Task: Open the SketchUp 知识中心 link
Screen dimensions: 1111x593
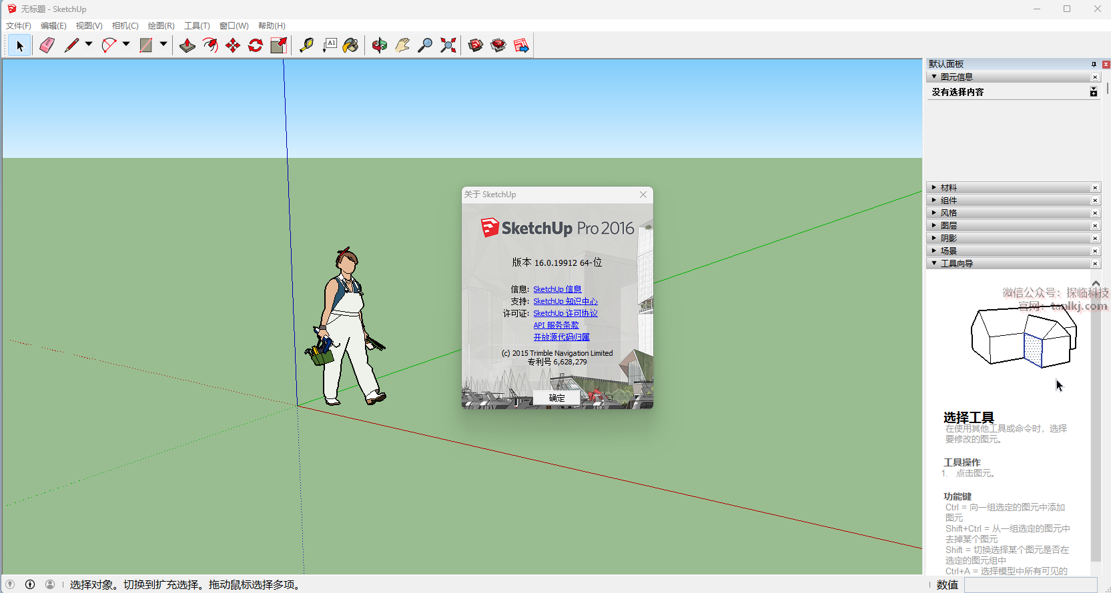Action: click(x=565, y=301)
